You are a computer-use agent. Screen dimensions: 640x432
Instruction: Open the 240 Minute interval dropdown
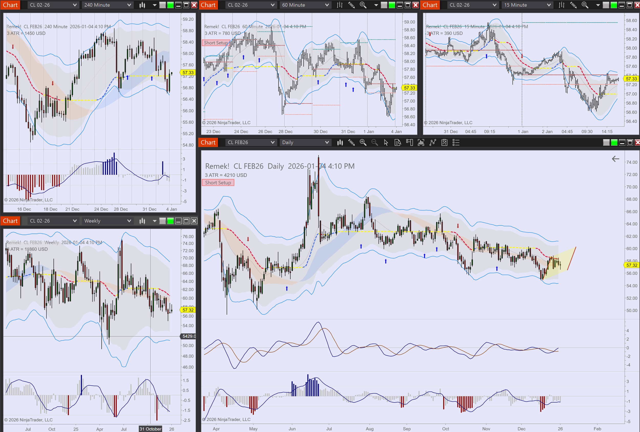tap(107, 5)
